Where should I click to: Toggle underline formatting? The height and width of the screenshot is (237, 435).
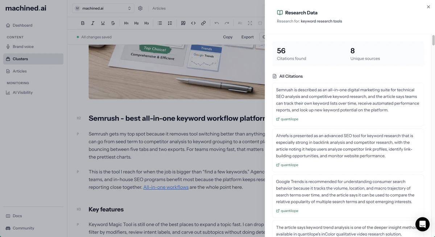click(x=103, y=23)
